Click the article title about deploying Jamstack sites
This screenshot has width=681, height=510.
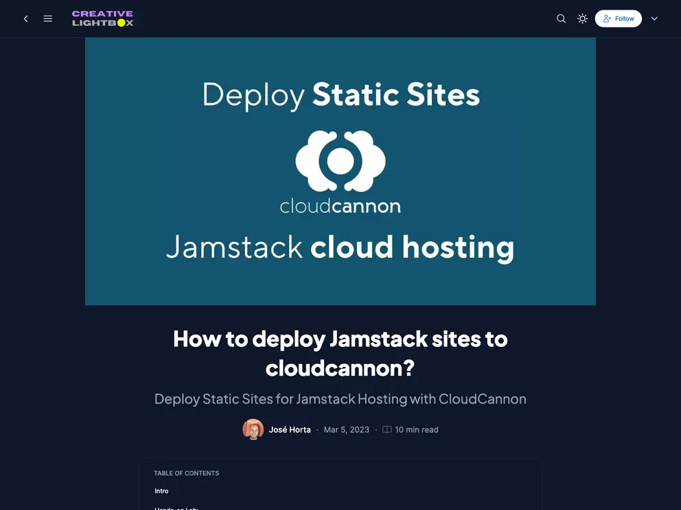pos(340,353)
